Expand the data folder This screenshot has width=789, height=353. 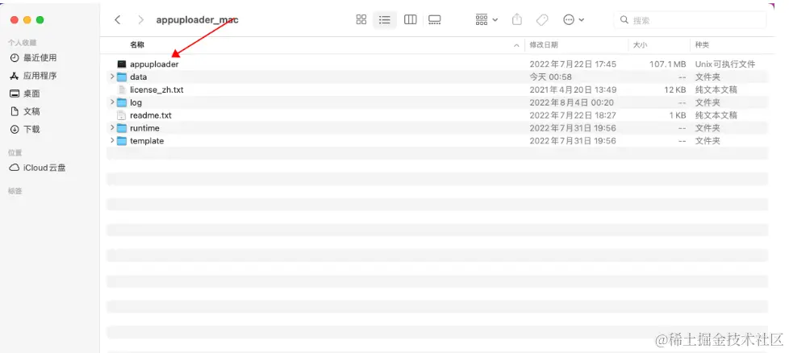[x=112, y=77]
